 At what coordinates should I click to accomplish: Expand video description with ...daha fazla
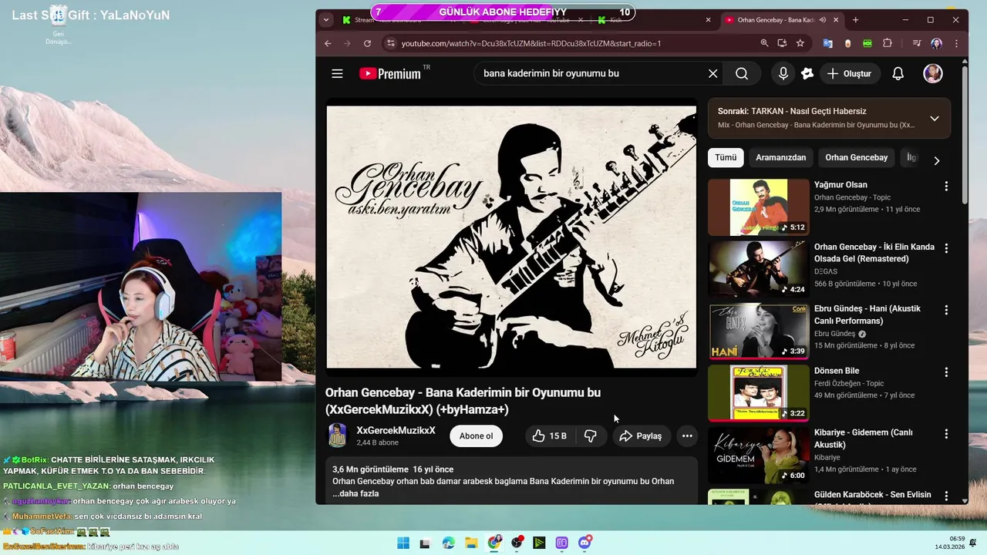[355, 493]
